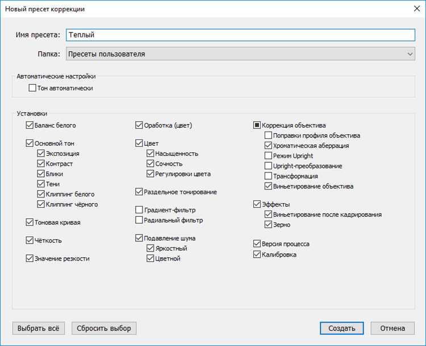Click the Отмена button
Image resolution: width=426 pixels, height=346 pixels.
point(392,328)
